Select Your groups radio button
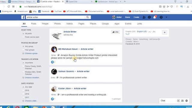The image size is (192, 108). point(23,50)
